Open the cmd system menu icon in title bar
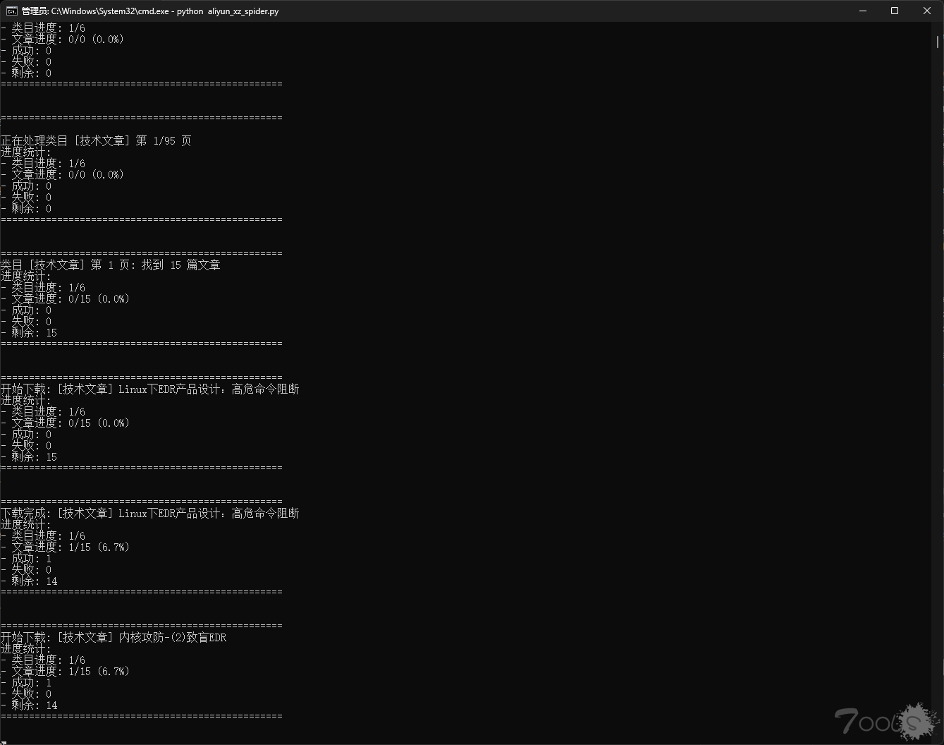944x745 pixels. click(12, 11)
